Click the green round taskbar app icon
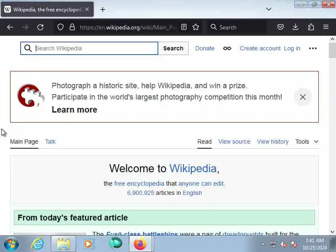Viewport: 336px width, 252px height. [115, 244]
